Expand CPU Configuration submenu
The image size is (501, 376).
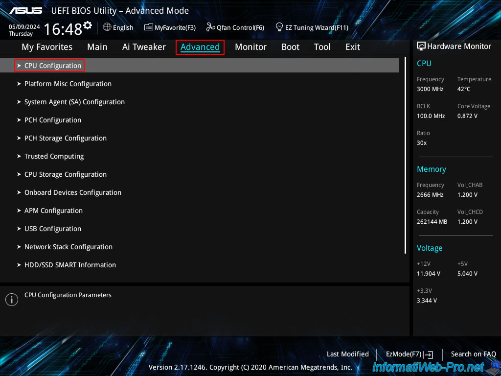pyautogui.click(x=53, y=66)
